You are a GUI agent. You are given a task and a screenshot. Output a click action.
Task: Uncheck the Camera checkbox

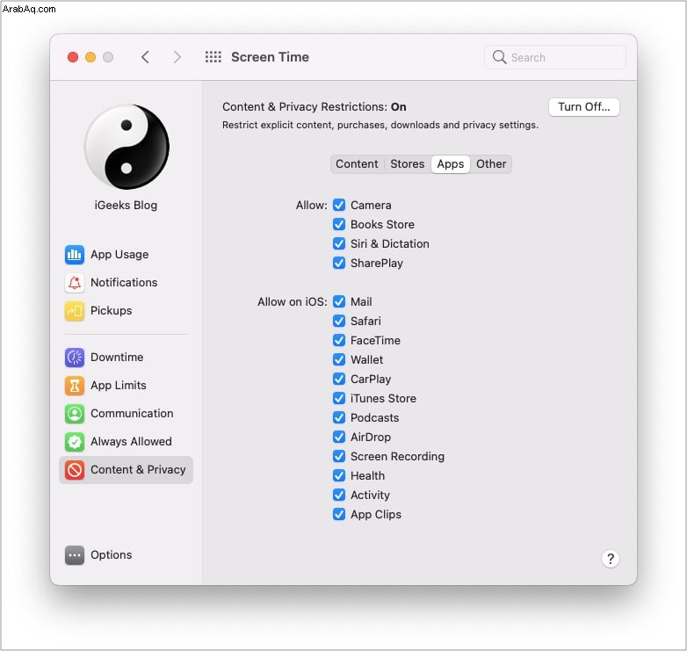pyautogui.click(x=339, y=205)
